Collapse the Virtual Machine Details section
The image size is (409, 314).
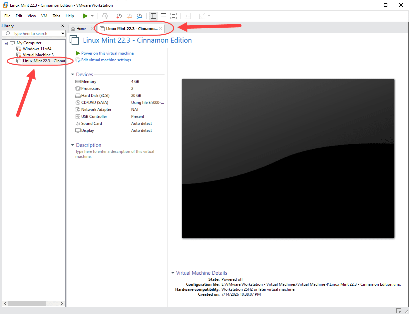pyautogui.click(x=173, y=273)
